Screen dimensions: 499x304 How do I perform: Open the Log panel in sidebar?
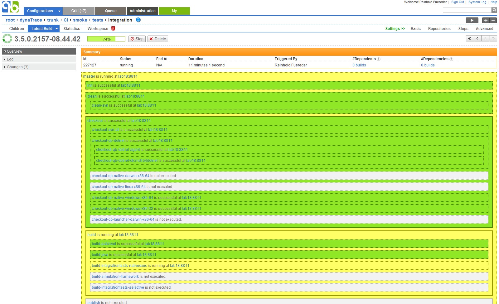[10, 59]
